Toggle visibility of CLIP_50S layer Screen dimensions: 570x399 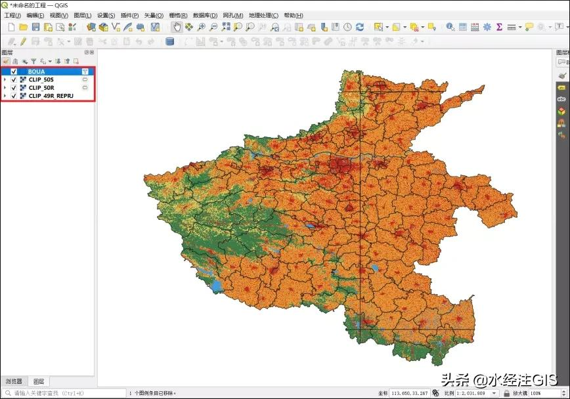pyautogui.click(x=14, y=79)
